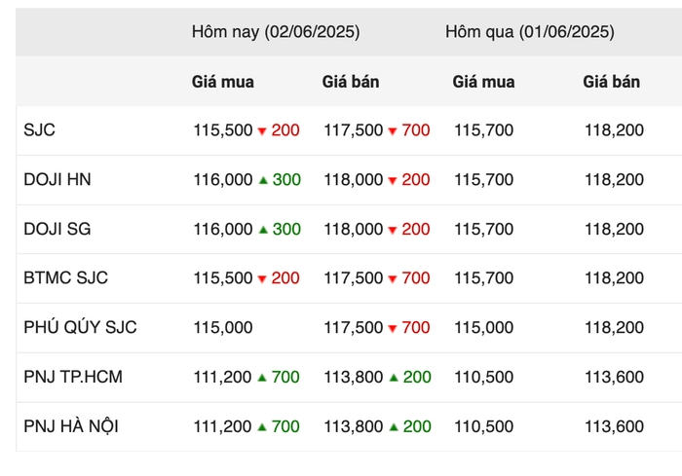Screen dimensions: 682x476
Task: Click the green up arrow in DOJI HN buy price
Action: [x=263, y=179]
